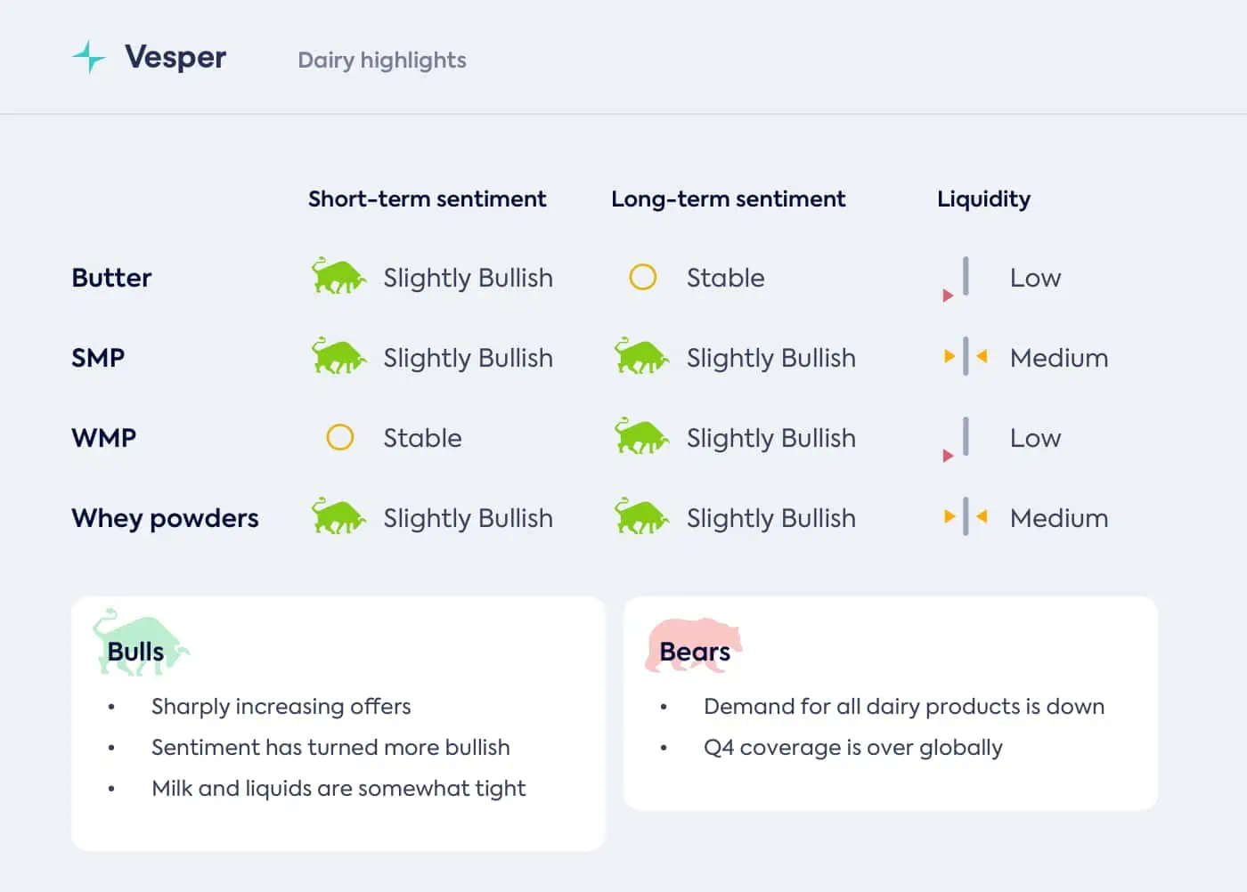
Task: Click SMP's medium liquidity indicator icon
Action: [x=966, y=357]
